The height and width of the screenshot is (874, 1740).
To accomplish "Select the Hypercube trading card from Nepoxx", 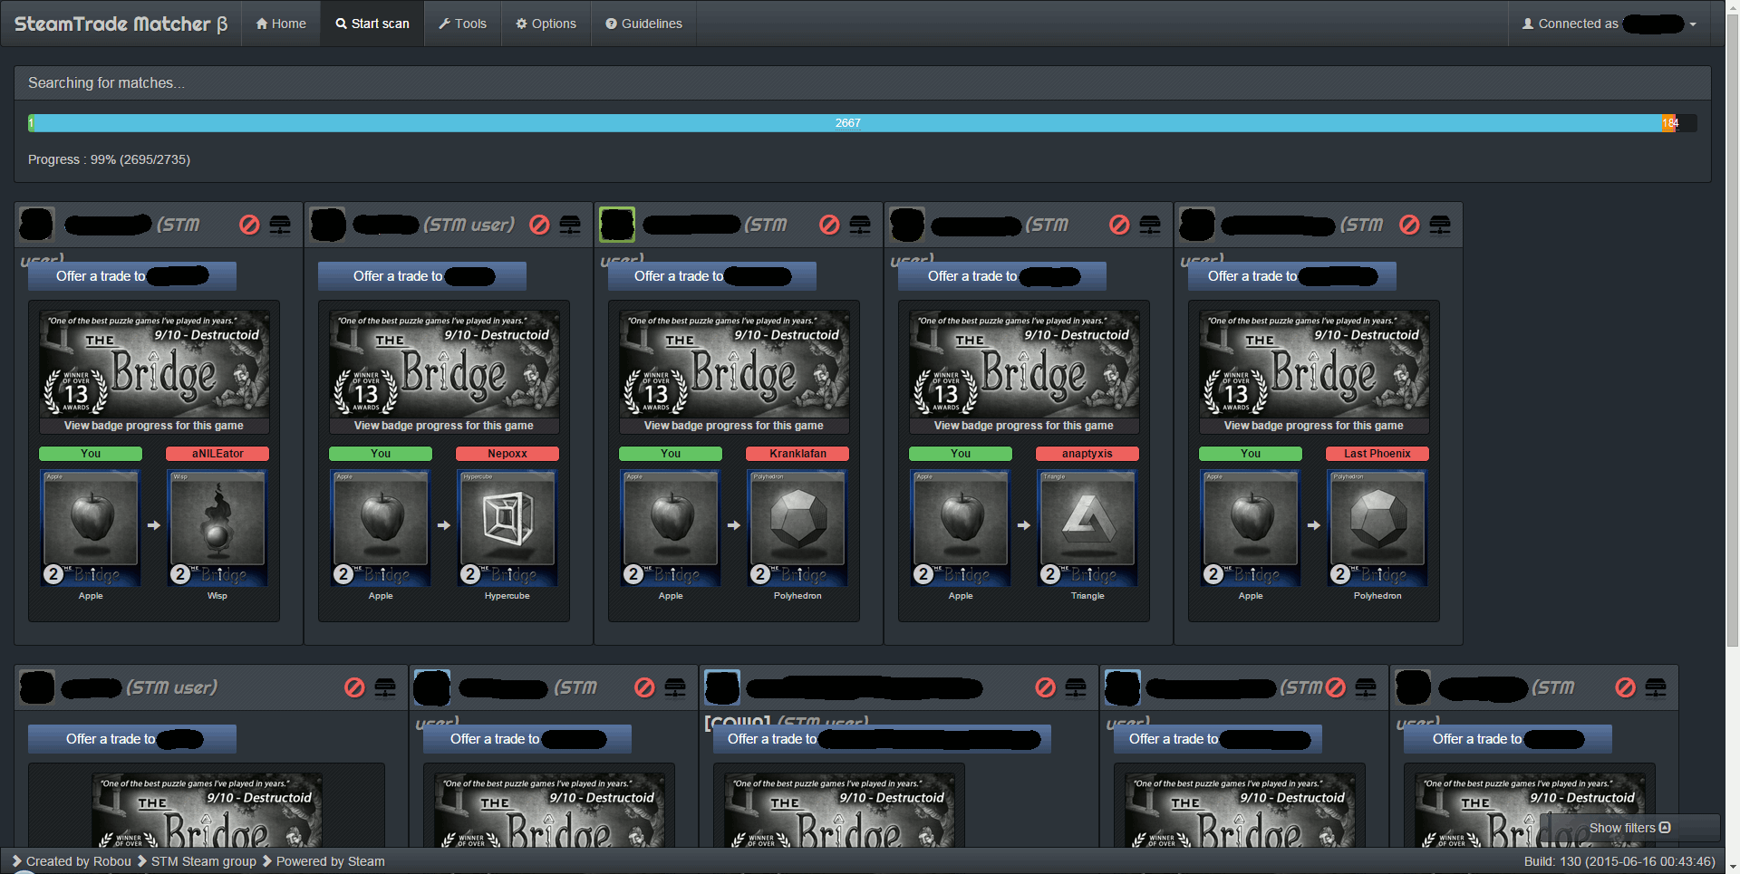I will (507, 528).
